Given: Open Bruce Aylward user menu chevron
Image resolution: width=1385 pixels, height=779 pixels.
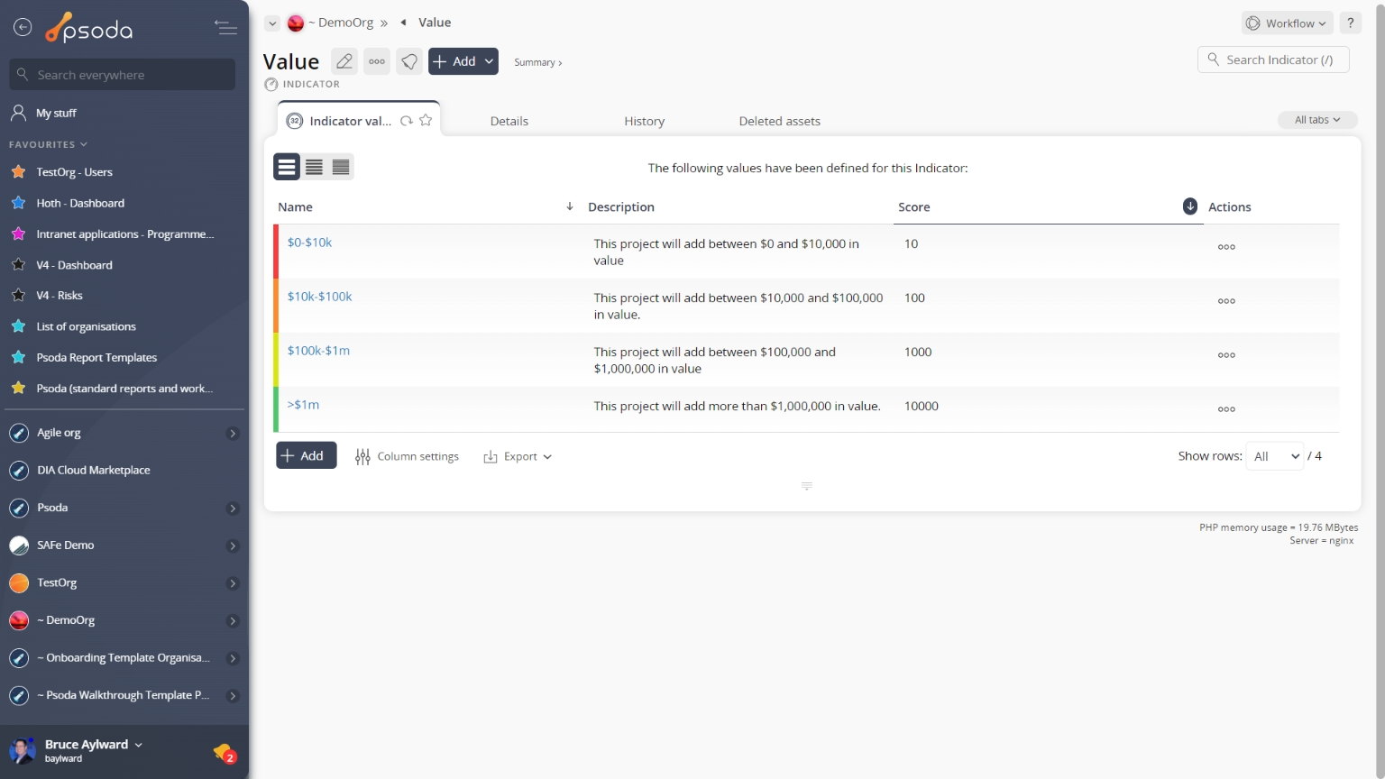Looking at the screenshot, I should click(138, 745).
